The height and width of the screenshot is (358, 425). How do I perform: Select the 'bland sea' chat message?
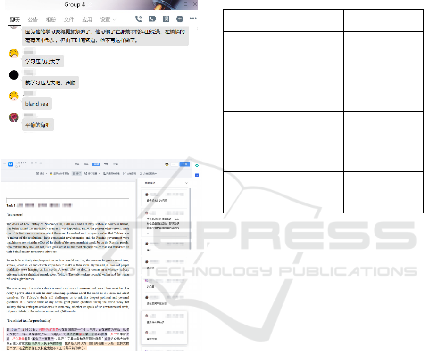(37, 104)
